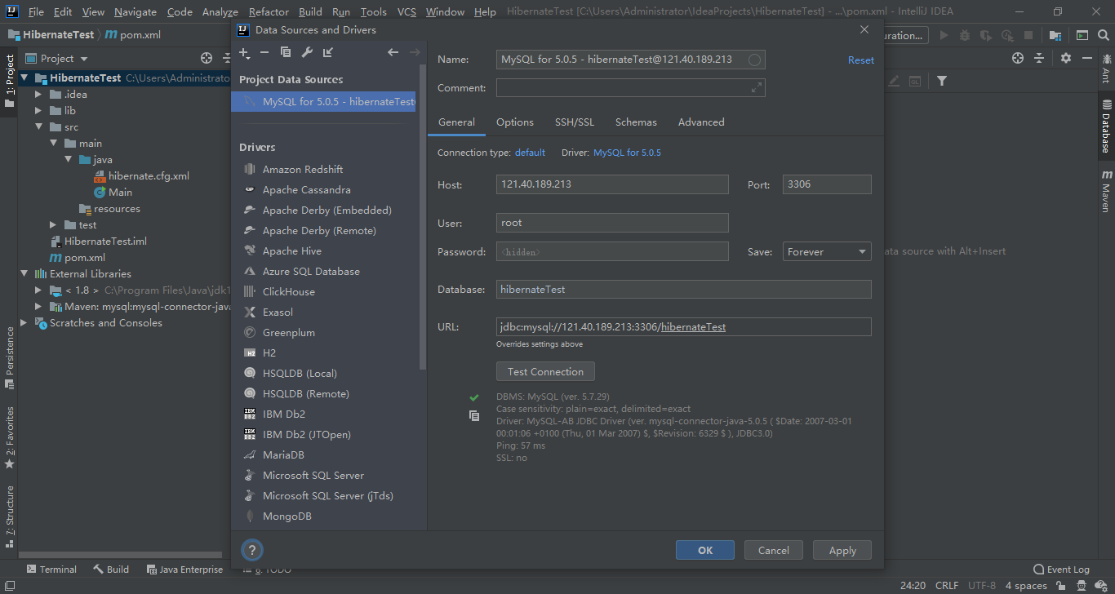Click the help question mark in the dialog
1115x594 pixels.
252,550
